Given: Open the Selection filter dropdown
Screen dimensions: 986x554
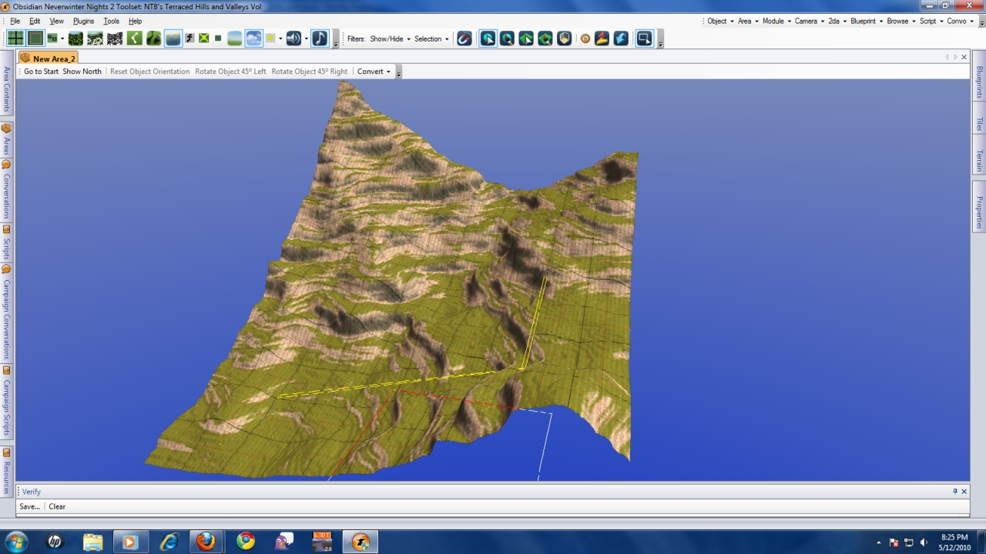Looking at the screenshot, I should pyautogui.click(x=431, y=38).
